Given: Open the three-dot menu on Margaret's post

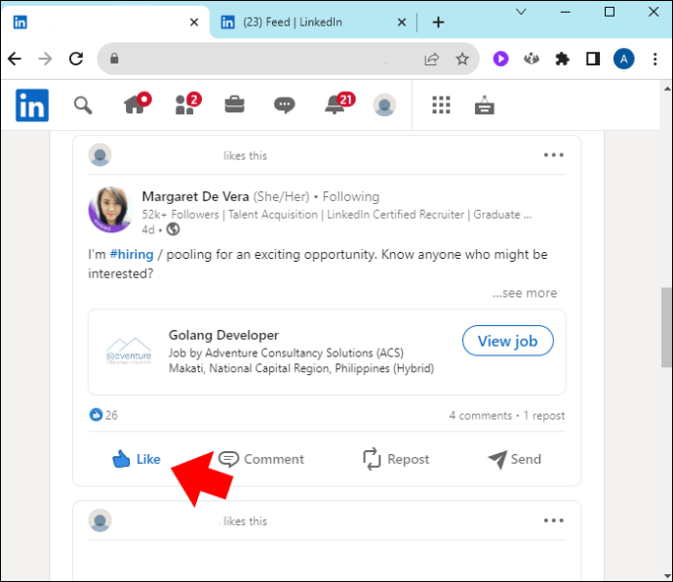Looking at the screenshot, I should point(554,155).
